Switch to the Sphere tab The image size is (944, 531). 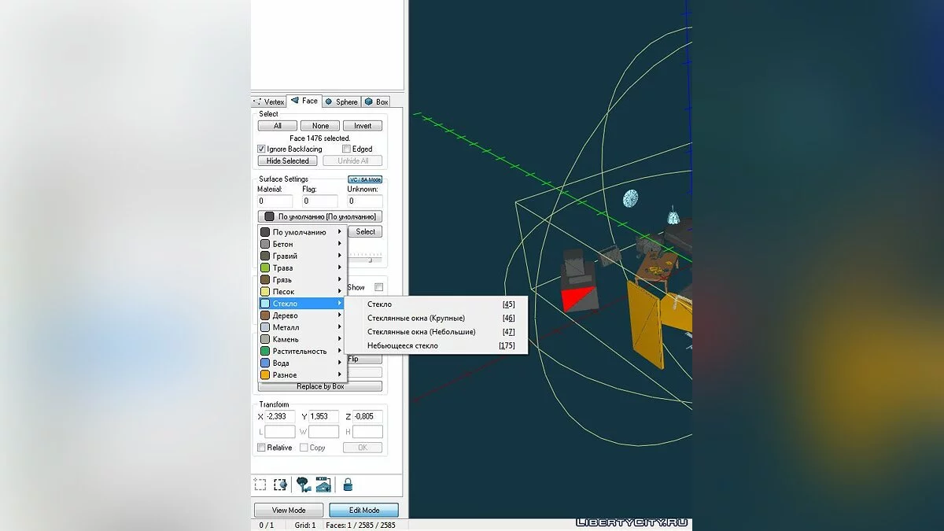341,101
